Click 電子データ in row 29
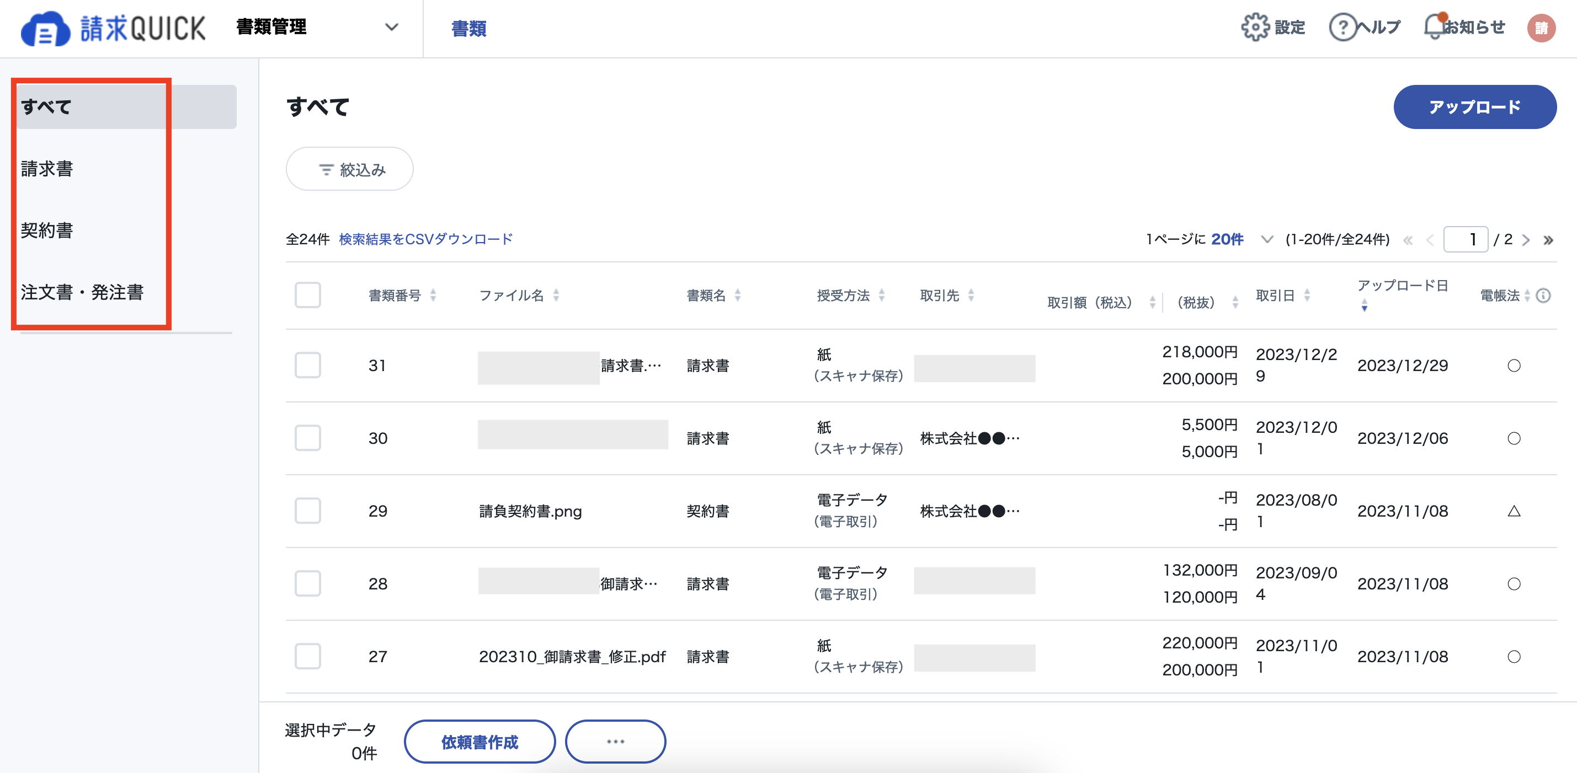Screen dimensions: 1577x773 [852, 500]
